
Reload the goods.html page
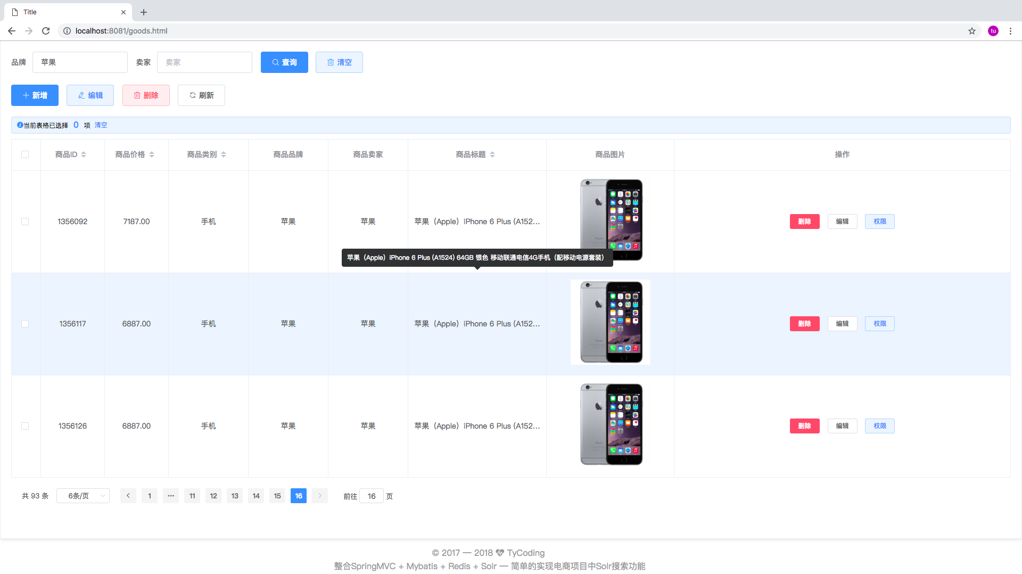click(46, 31)
